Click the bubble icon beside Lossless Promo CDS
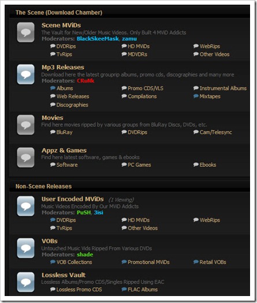This screenshot has width=257, height=303. [x=53, y=289]
